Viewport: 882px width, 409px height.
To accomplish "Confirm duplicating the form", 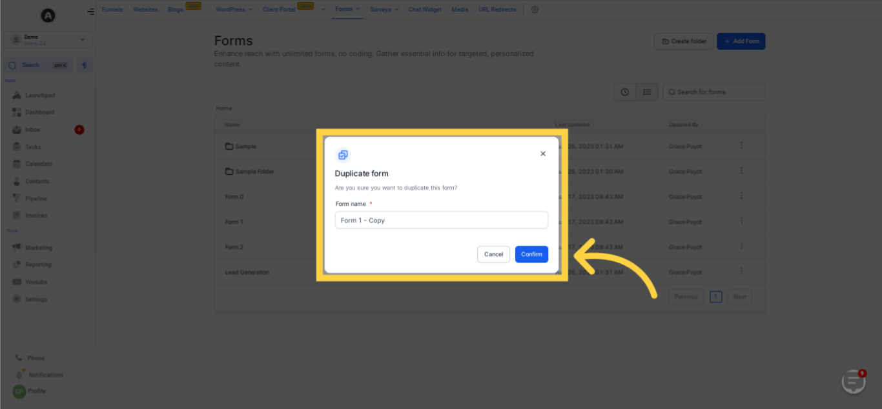I will [x=531, y=254].
